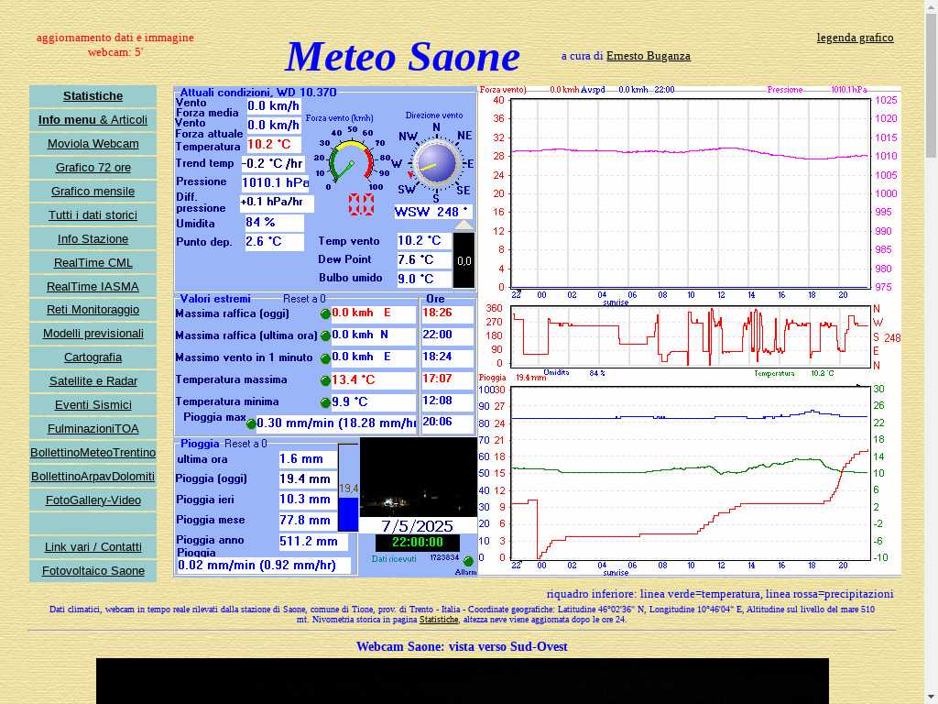Image resolution: width=938 pixels, height=704 pixels.
Task: Open Satellite e Radar page
Action: click(93, 380)
